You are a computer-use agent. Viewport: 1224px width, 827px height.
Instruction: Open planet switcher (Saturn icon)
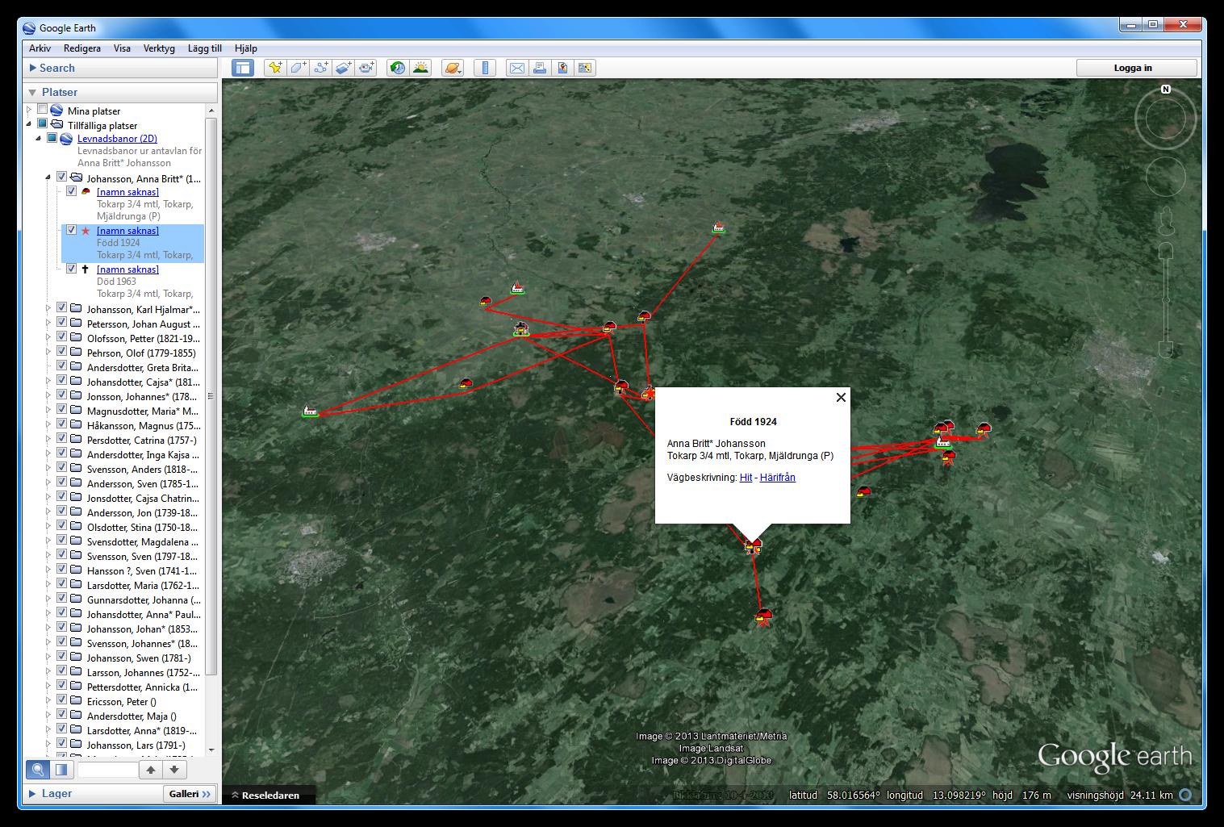click(x=452, y=68)
